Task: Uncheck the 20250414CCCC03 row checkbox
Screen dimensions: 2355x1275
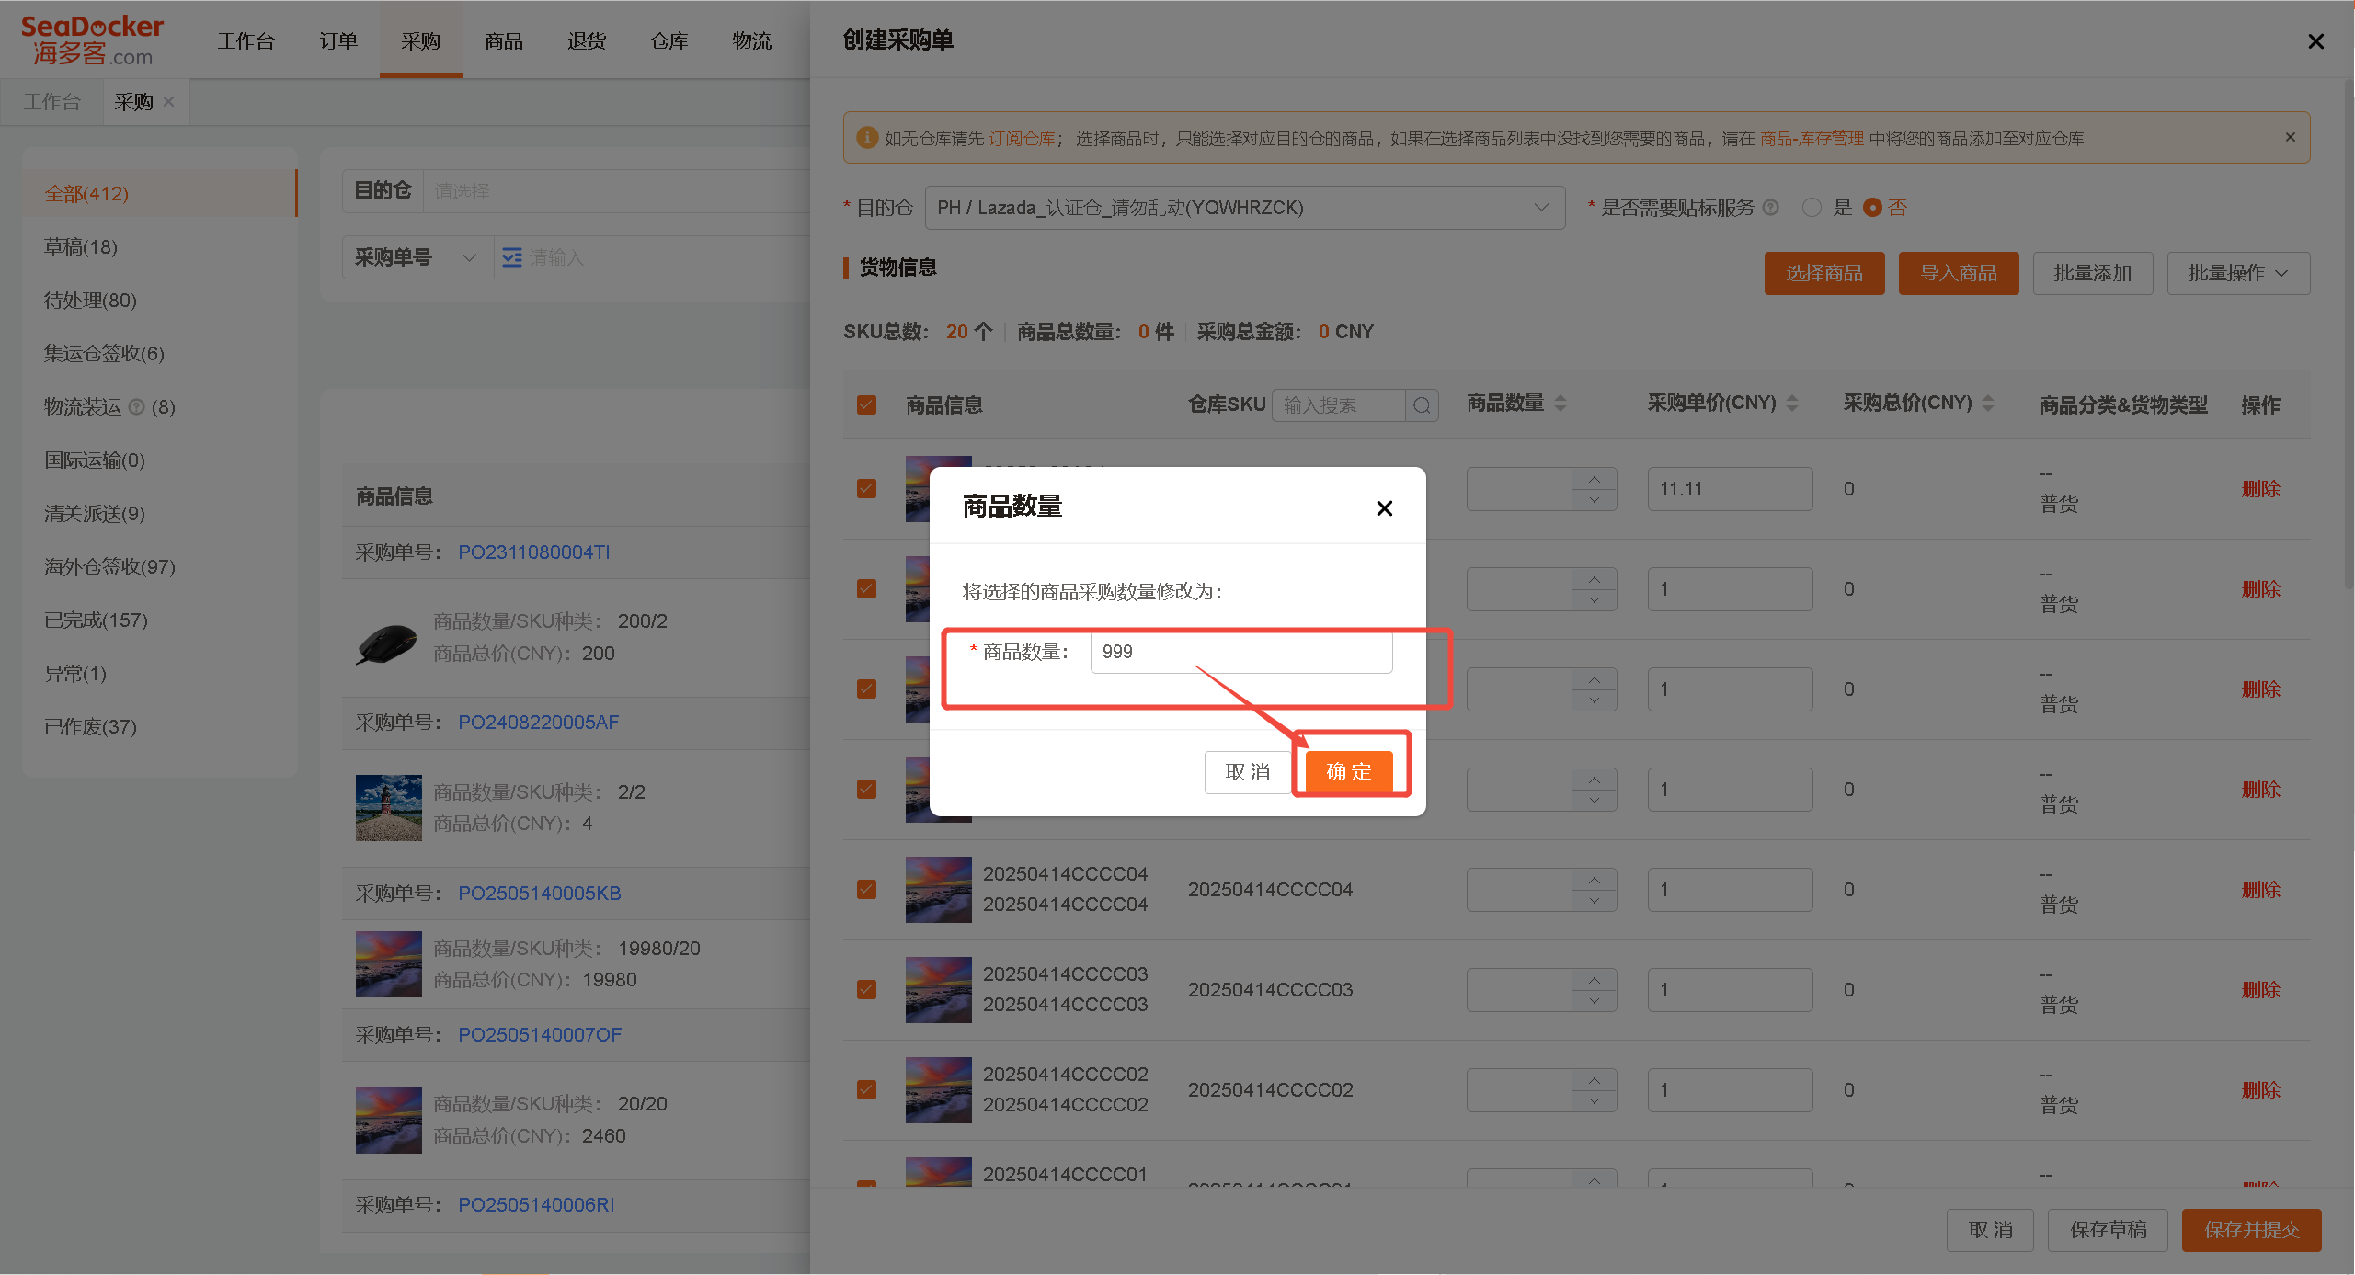Action: tap(866, 989)
